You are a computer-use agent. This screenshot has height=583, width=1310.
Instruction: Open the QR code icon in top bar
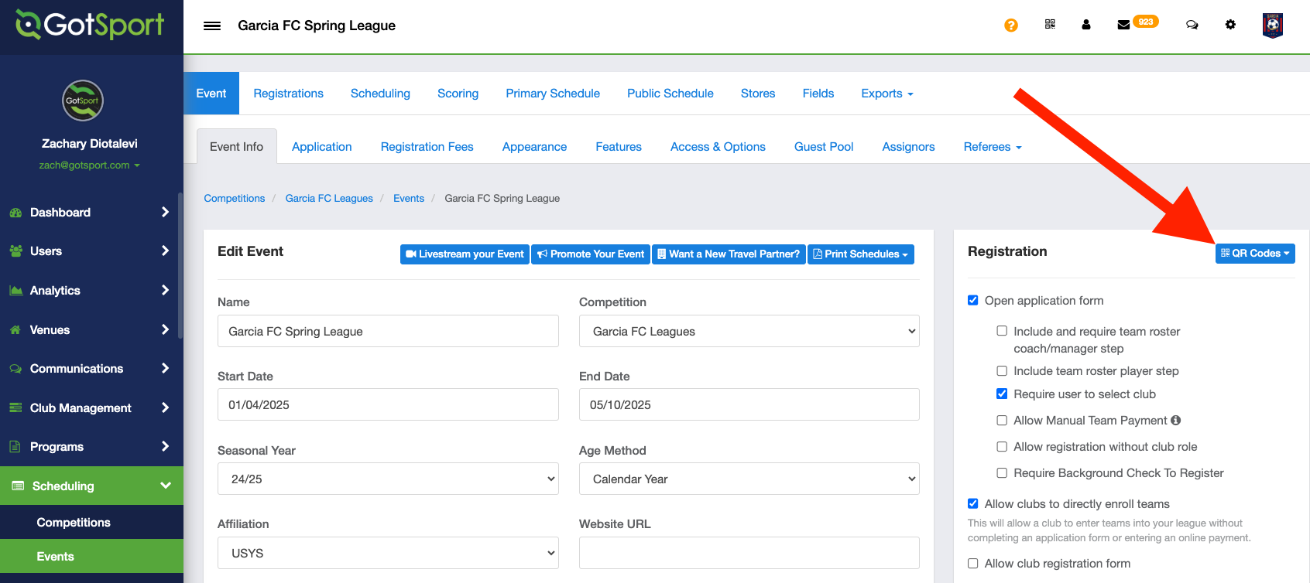1050,25
